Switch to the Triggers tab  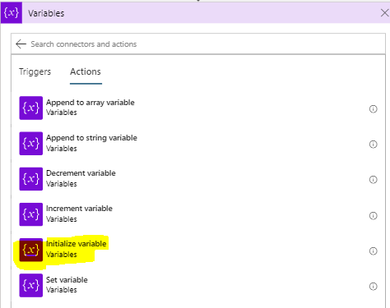[35, 71]
